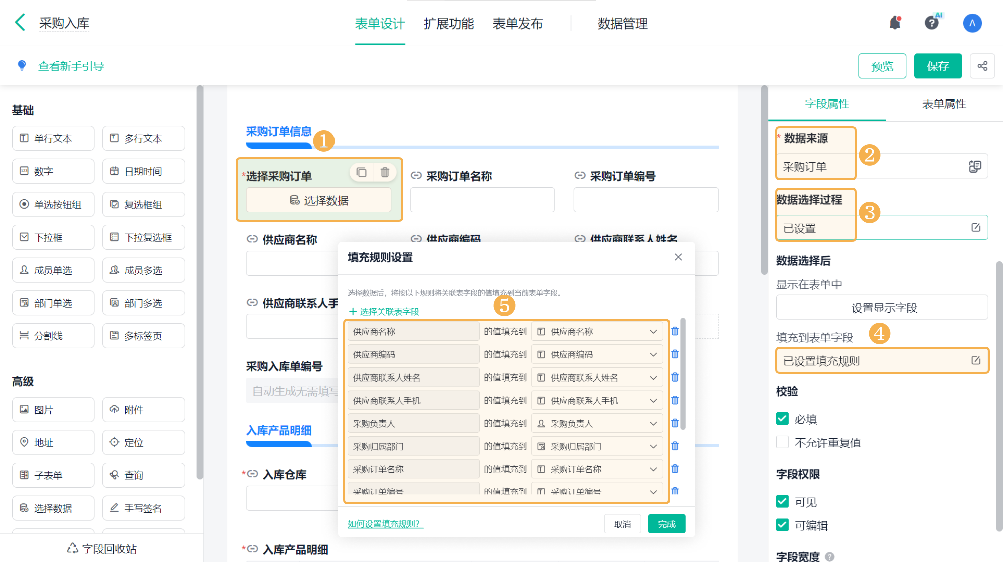The image size is (1003, 562).
Task: Open the AI help question mark icon
Action: (x=932, y=23)
